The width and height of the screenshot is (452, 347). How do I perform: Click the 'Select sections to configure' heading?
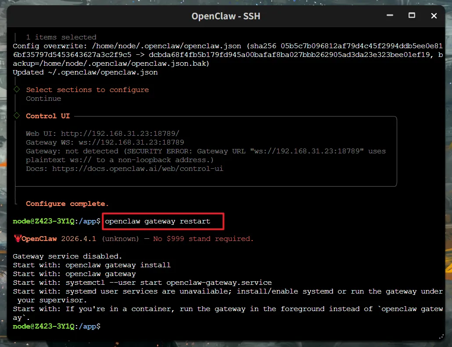[x=87, y=90]
